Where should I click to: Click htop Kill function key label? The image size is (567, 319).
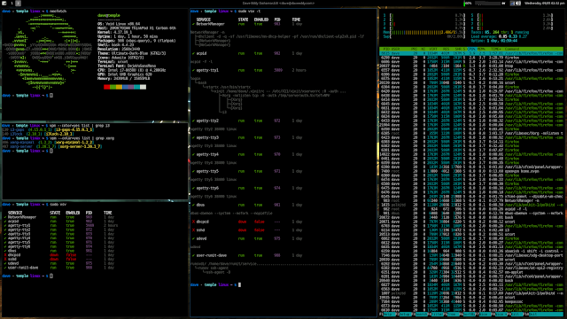pos(517,315)
